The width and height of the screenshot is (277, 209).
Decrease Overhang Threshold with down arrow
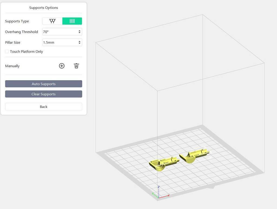pos(80,33)
